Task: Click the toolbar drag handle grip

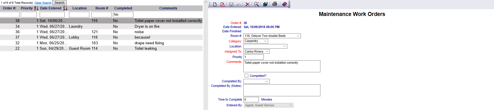Action: 210,4
